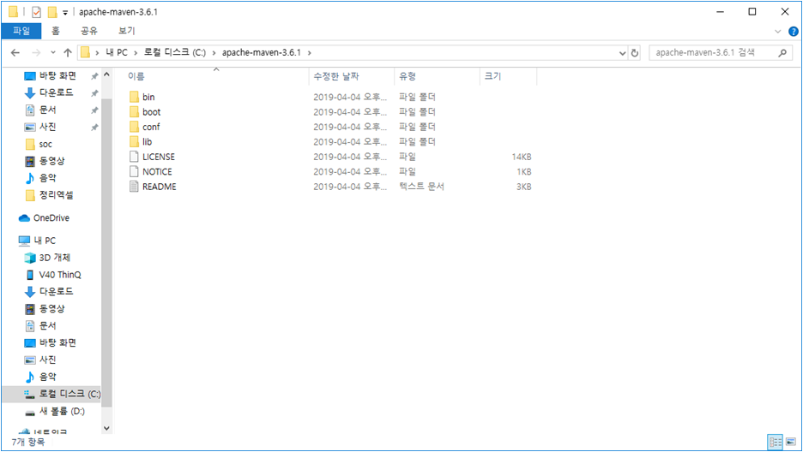
Task: Switch to large icons view layout
Action: tap(791, 442)
